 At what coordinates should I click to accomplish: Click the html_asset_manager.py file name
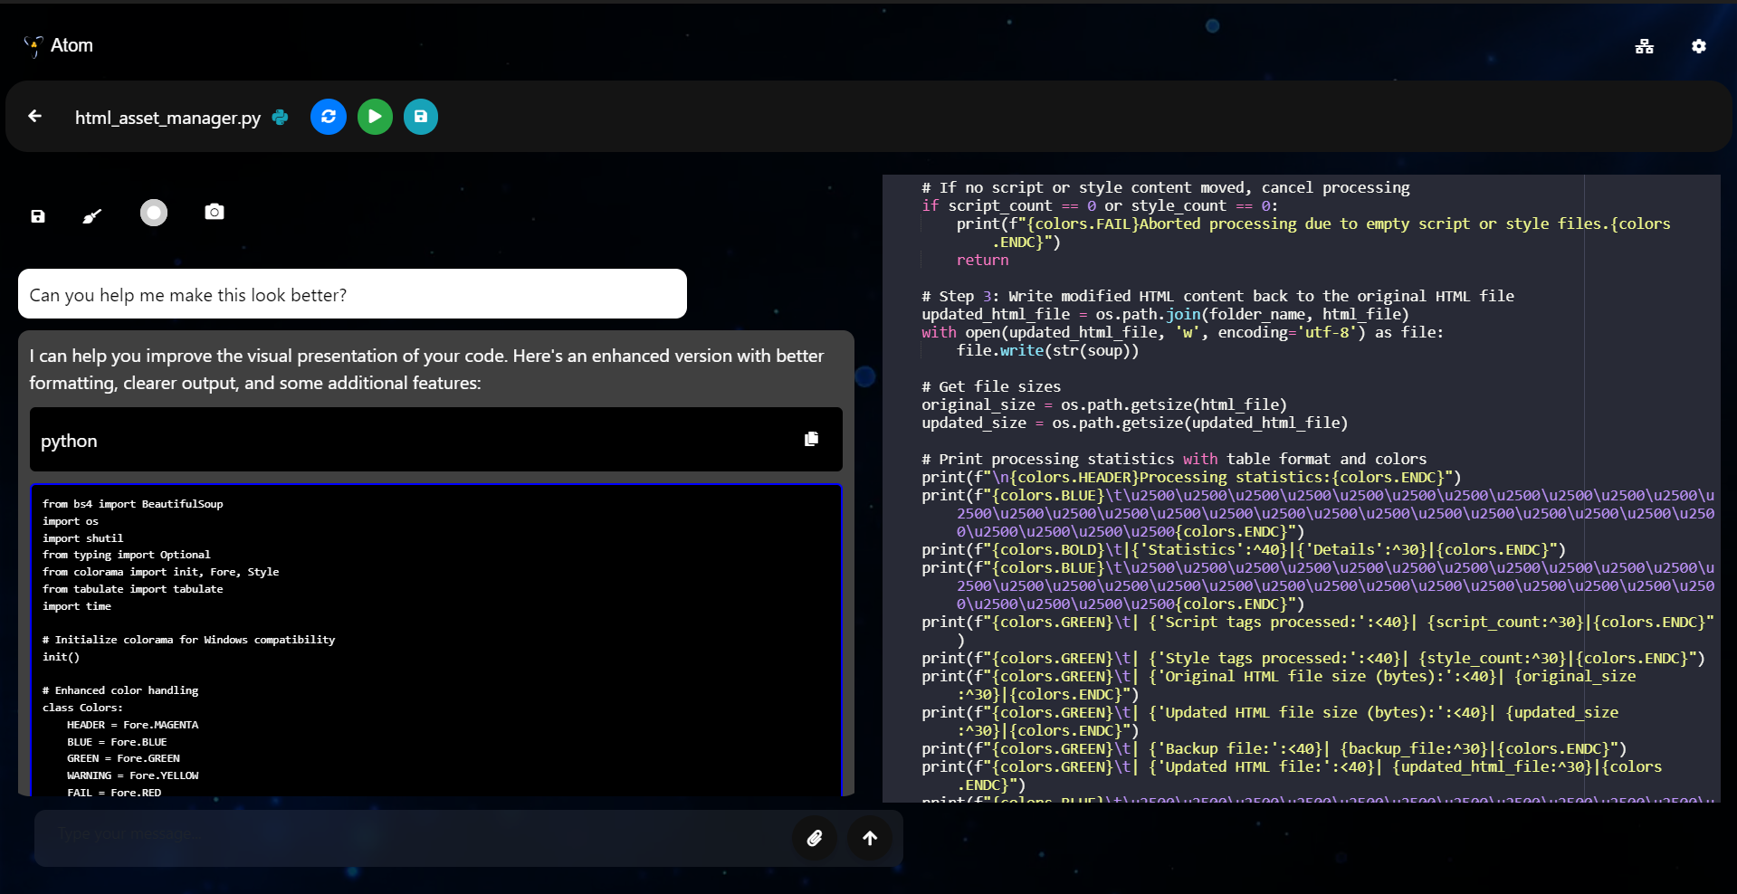pos(167,118)
